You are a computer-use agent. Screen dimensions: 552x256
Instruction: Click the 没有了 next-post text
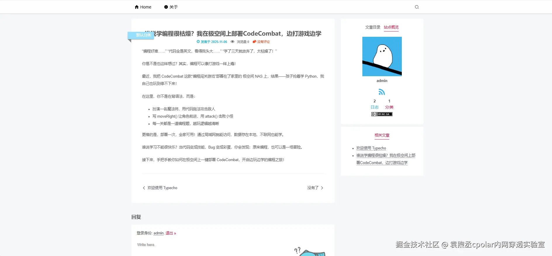pyautogui.click(x=313, y=188)
